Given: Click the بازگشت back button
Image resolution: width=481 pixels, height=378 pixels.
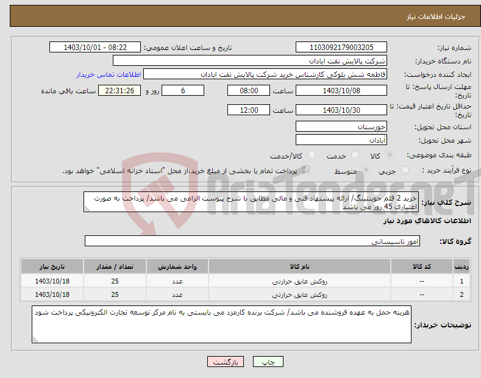Looking at the screenshot, I should (x=226, y=362).
